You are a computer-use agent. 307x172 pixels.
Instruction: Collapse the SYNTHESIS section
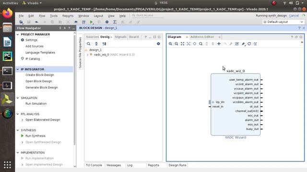(x=18, y=130)
